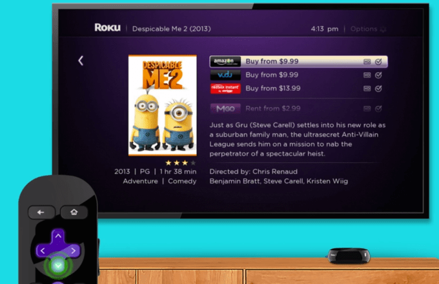
Task: Click the remote's up arrow
Action: point(58,236)
